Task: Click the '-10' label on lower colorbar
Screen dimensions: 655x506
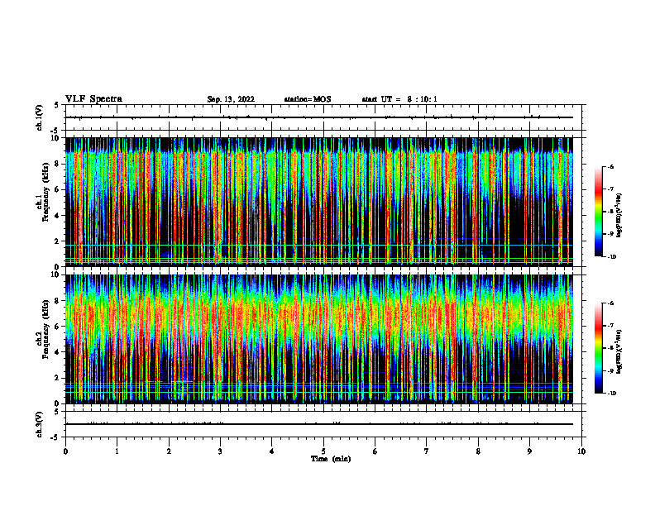Action: click(x=611, y=394)
